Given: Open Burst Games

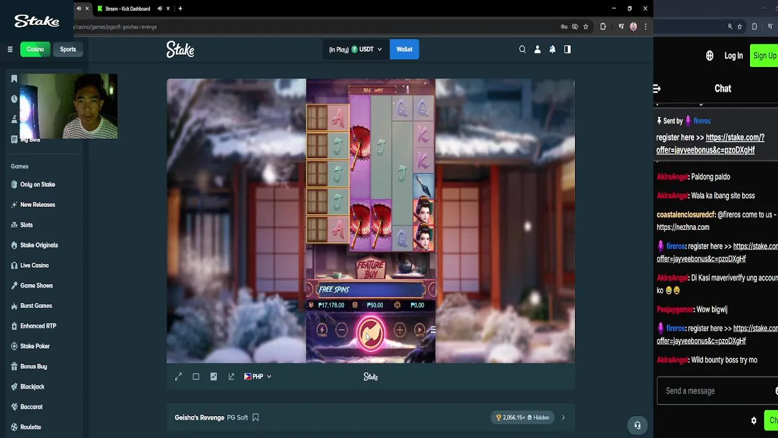Looking at the screenshot, I should pos(36,305).
